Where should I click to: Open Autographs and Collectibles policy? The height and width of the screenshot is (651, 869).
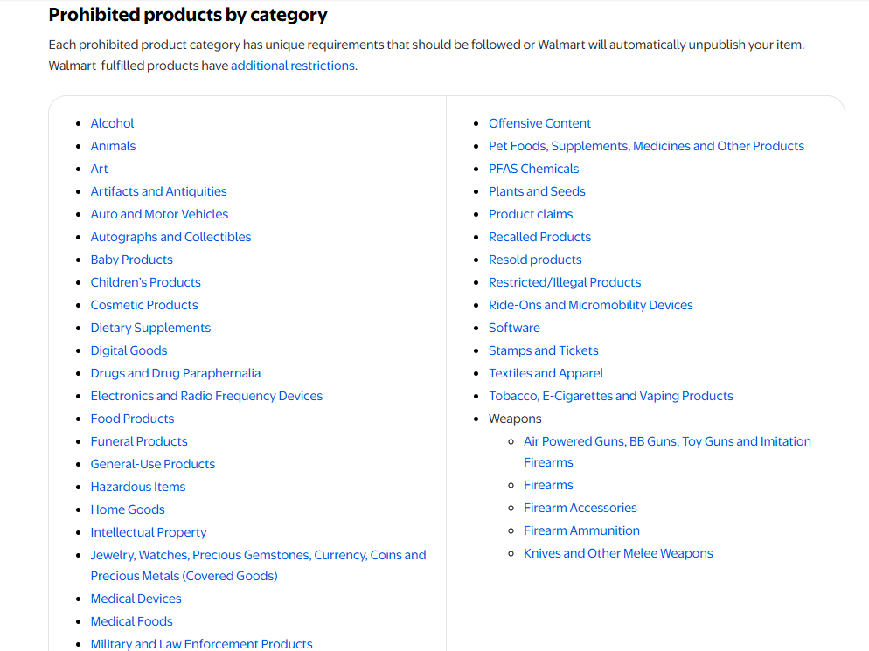coord(170,237)
